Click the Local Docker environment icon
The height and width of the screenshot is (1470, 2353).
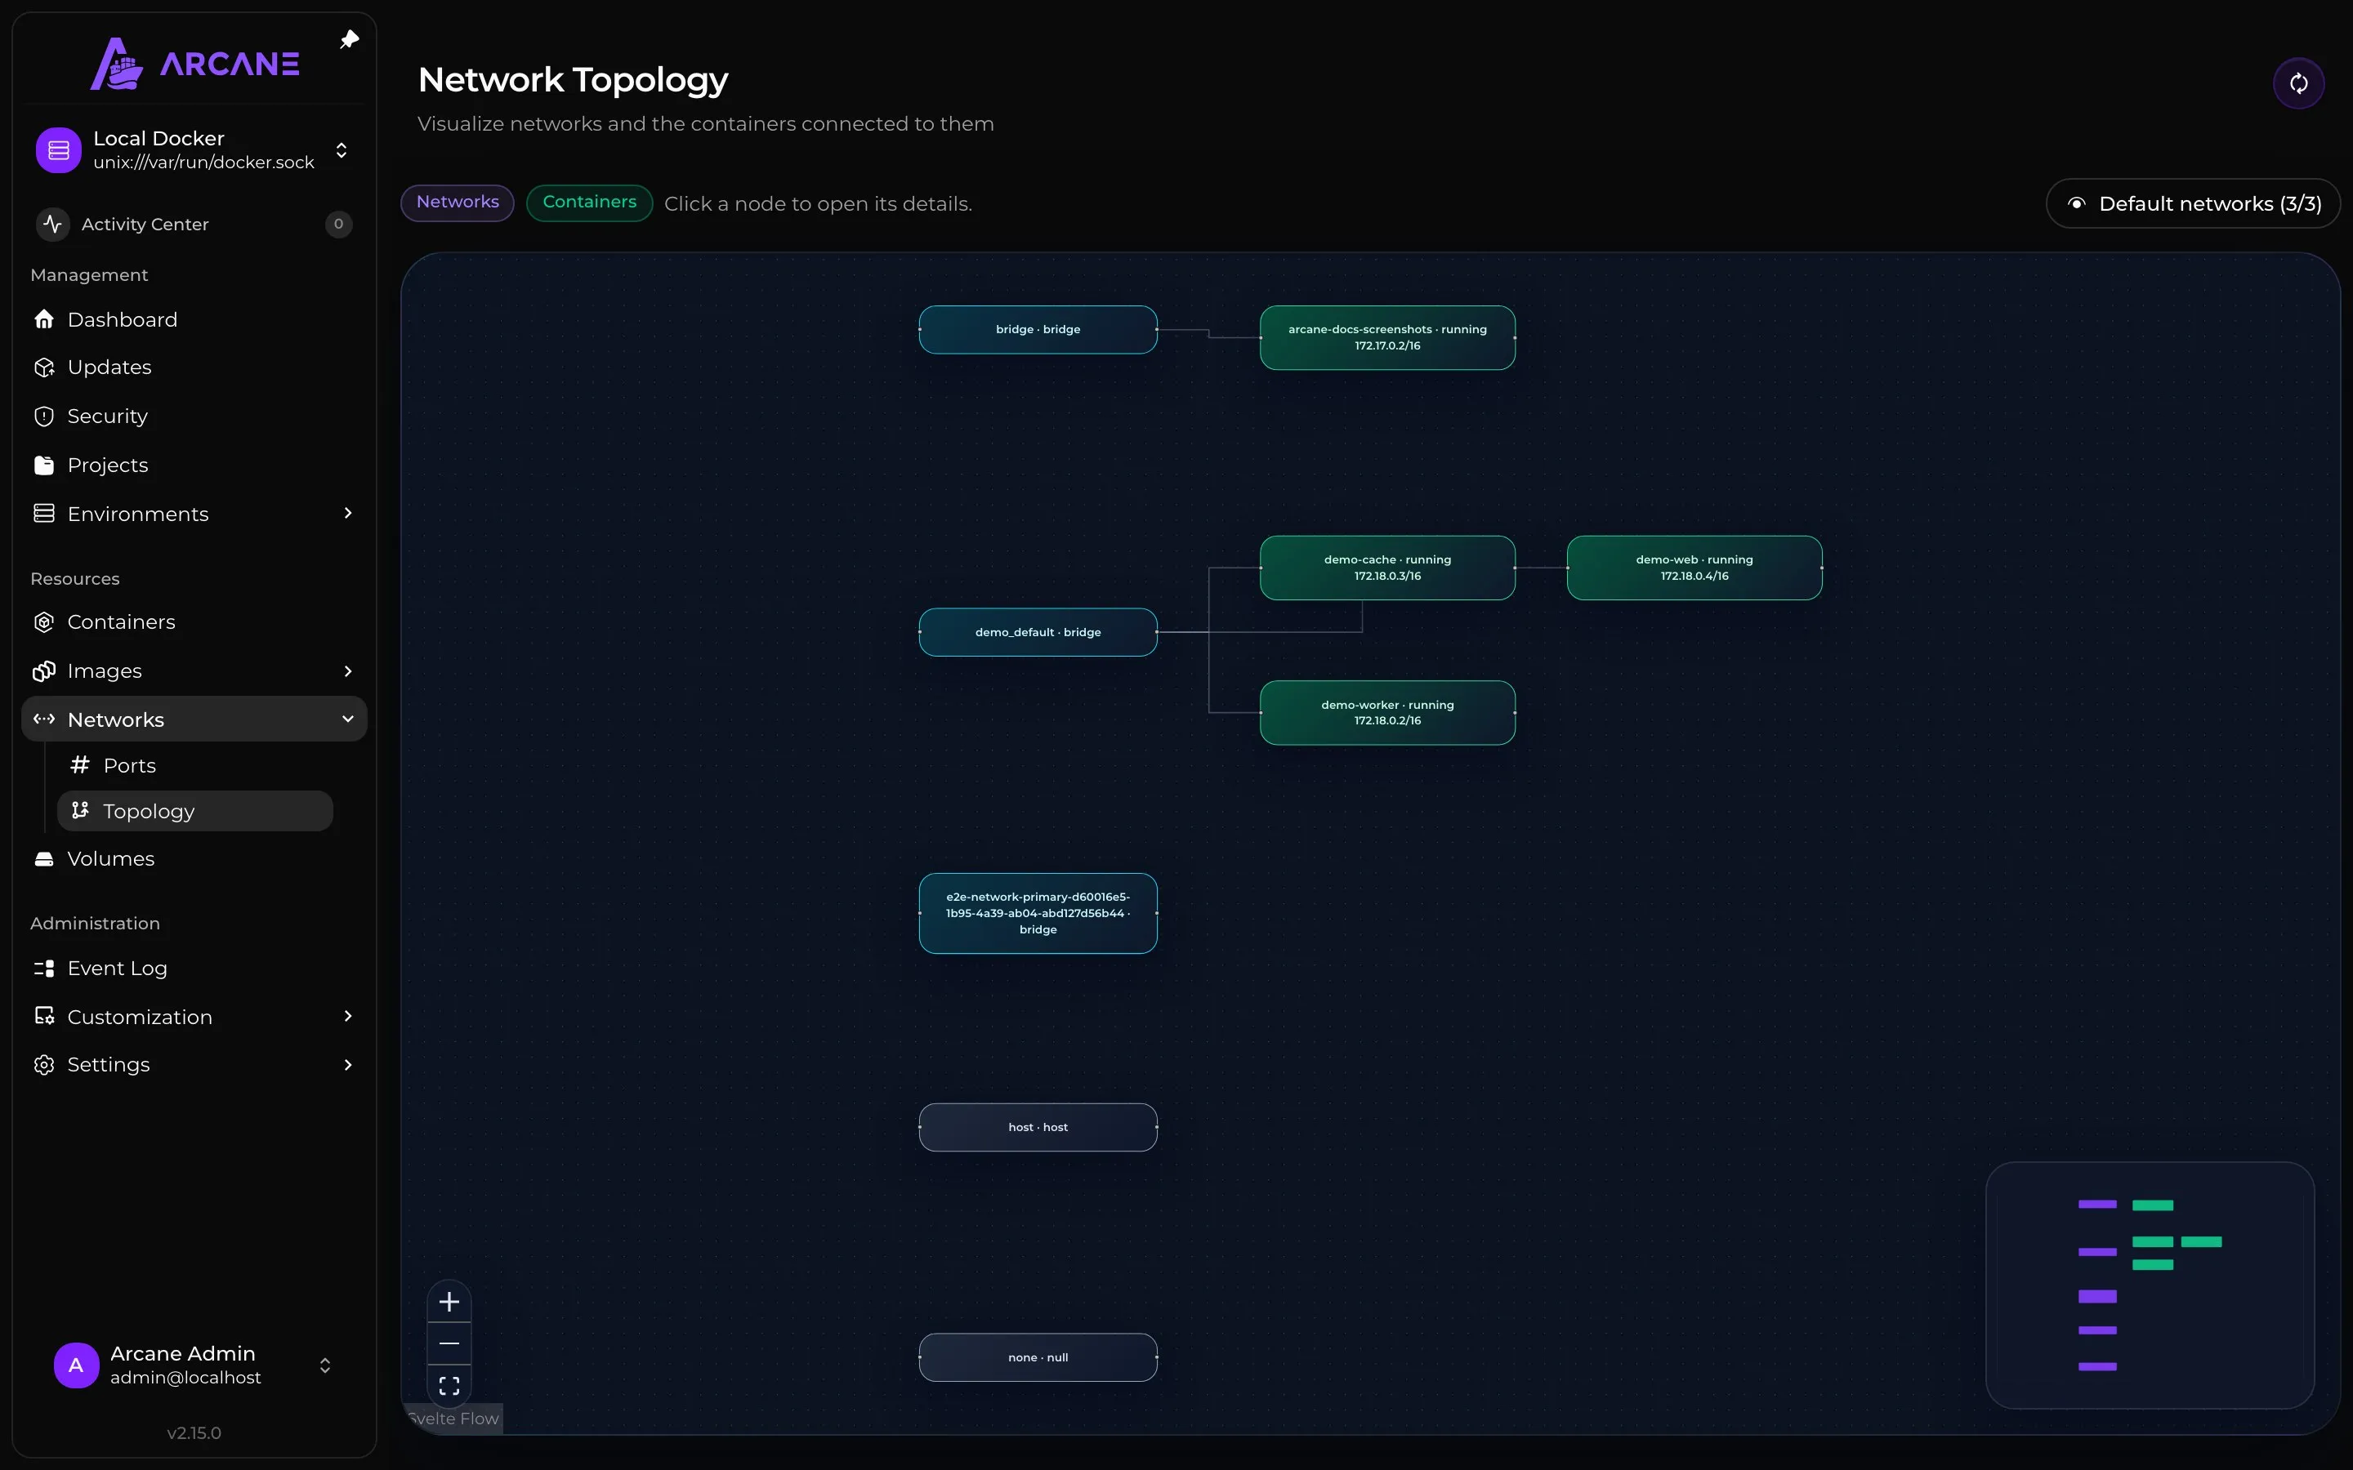point(58,149)
